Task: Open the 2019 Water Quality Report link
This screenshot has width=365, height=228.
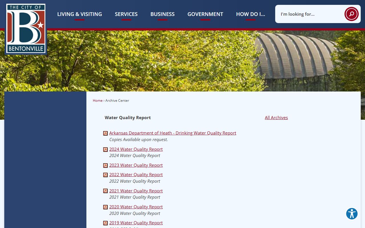Action: [136, 223]
